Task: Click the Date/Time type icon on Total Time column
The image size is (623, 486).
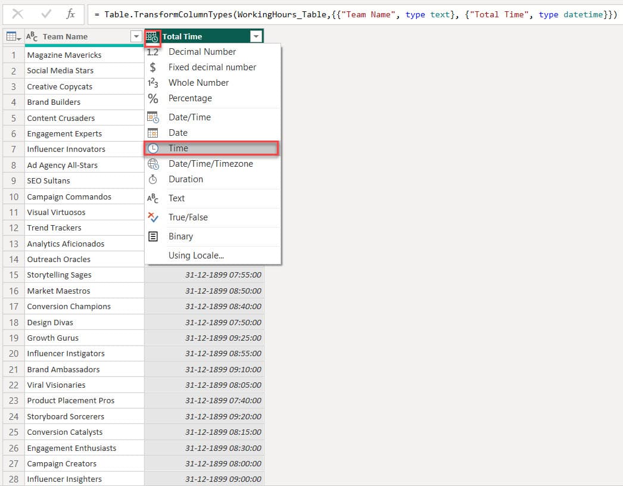Action: tap(152, 37)
